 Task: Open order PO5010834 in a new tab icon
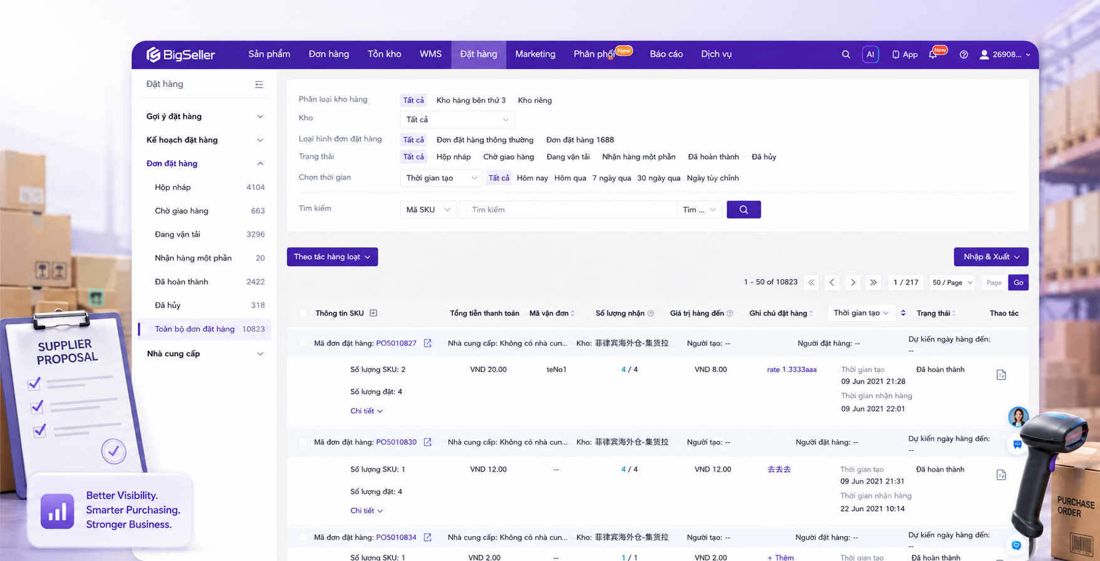click(x=427, y=537)
